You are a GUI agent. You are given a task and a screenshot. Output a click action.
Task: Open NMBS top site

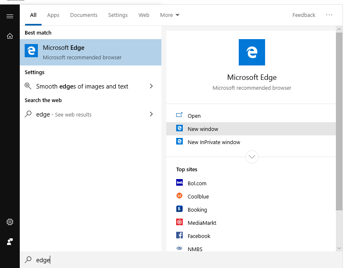pyautogui.click(x=251, y=247)
